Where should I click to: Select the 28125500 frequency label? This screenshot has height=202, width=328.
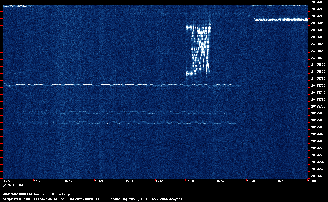tap(318, 176)
